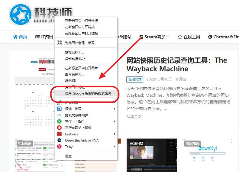Open article title 网站快照历史记录查询工具
Image resolution: width=239 pixels, height=172 pixels.
(x=177, y=64)
